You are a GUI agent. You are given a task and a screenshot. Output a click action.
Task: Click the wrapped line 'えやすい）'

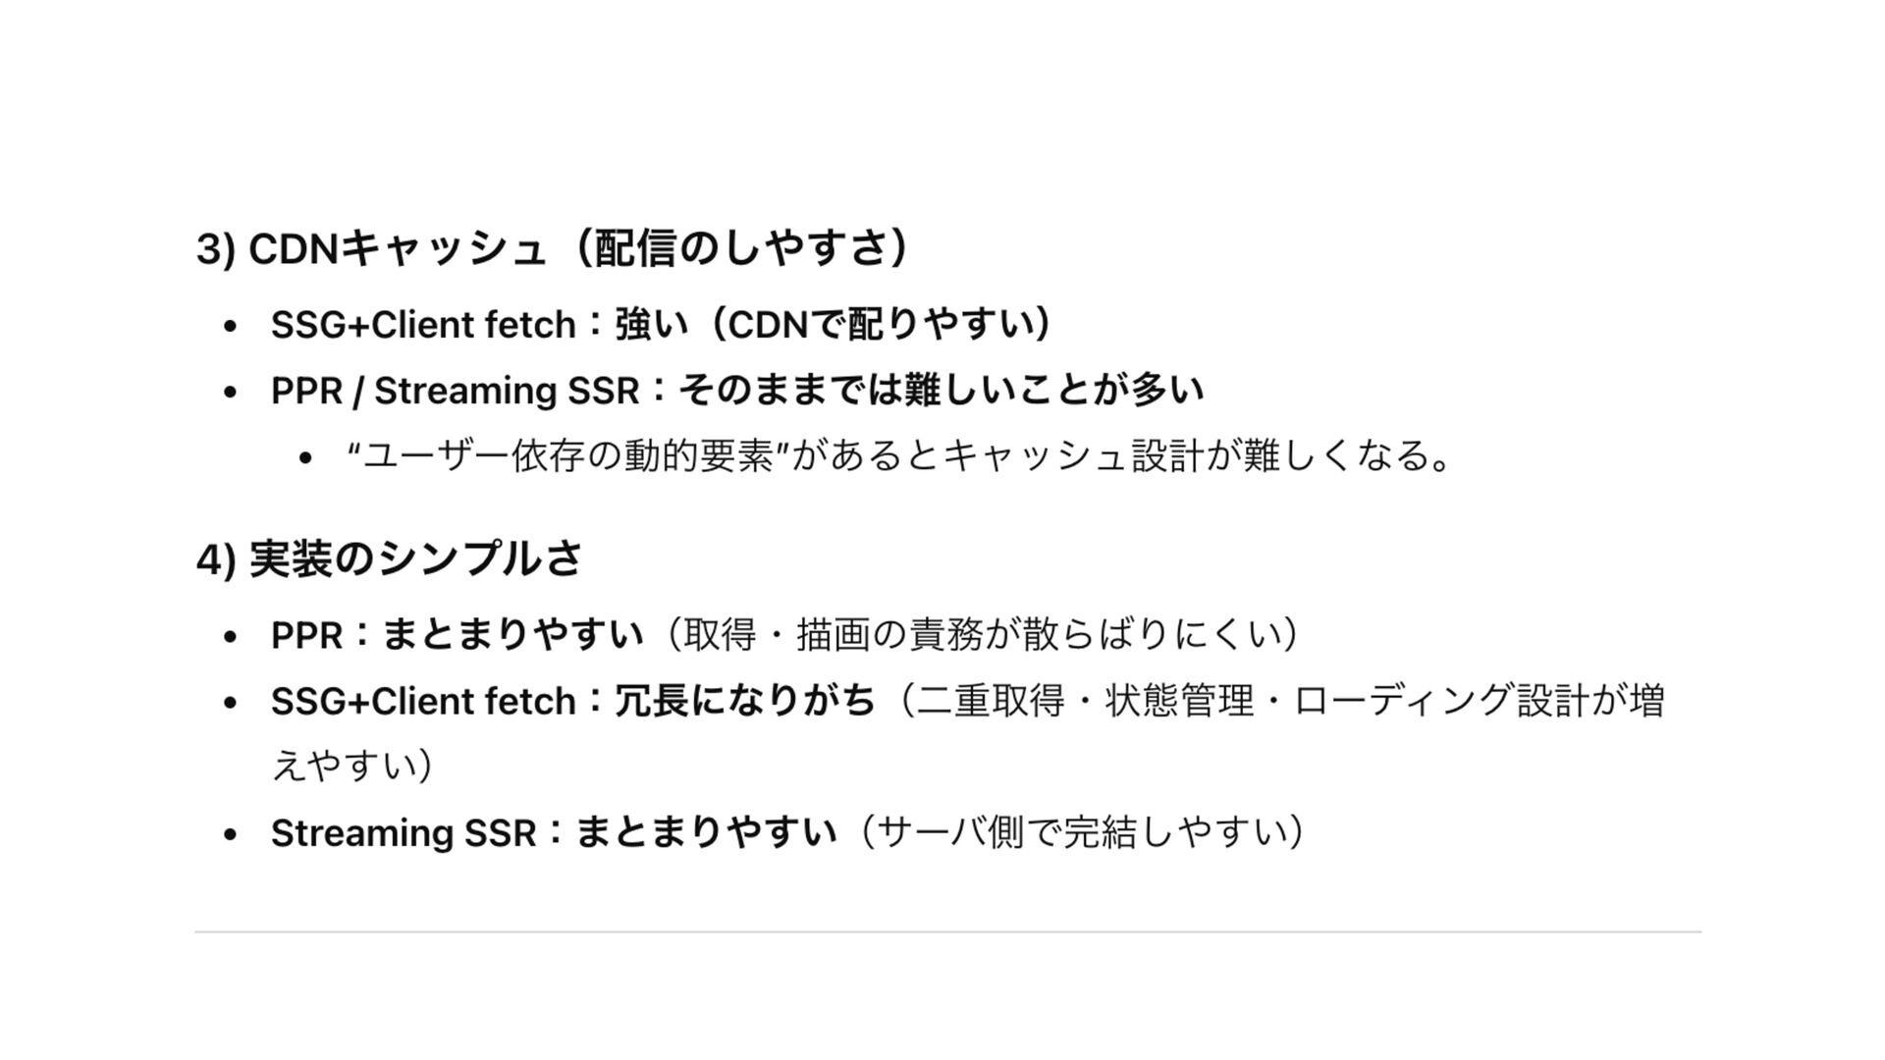coord(353,766)
